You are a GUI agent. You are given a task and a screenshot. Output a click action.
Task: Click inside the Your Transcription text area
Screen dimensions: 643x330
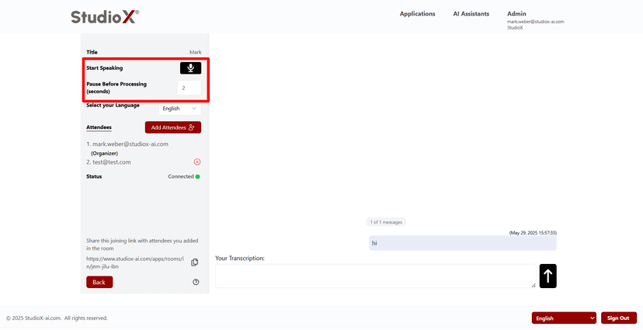pos(376,276)
